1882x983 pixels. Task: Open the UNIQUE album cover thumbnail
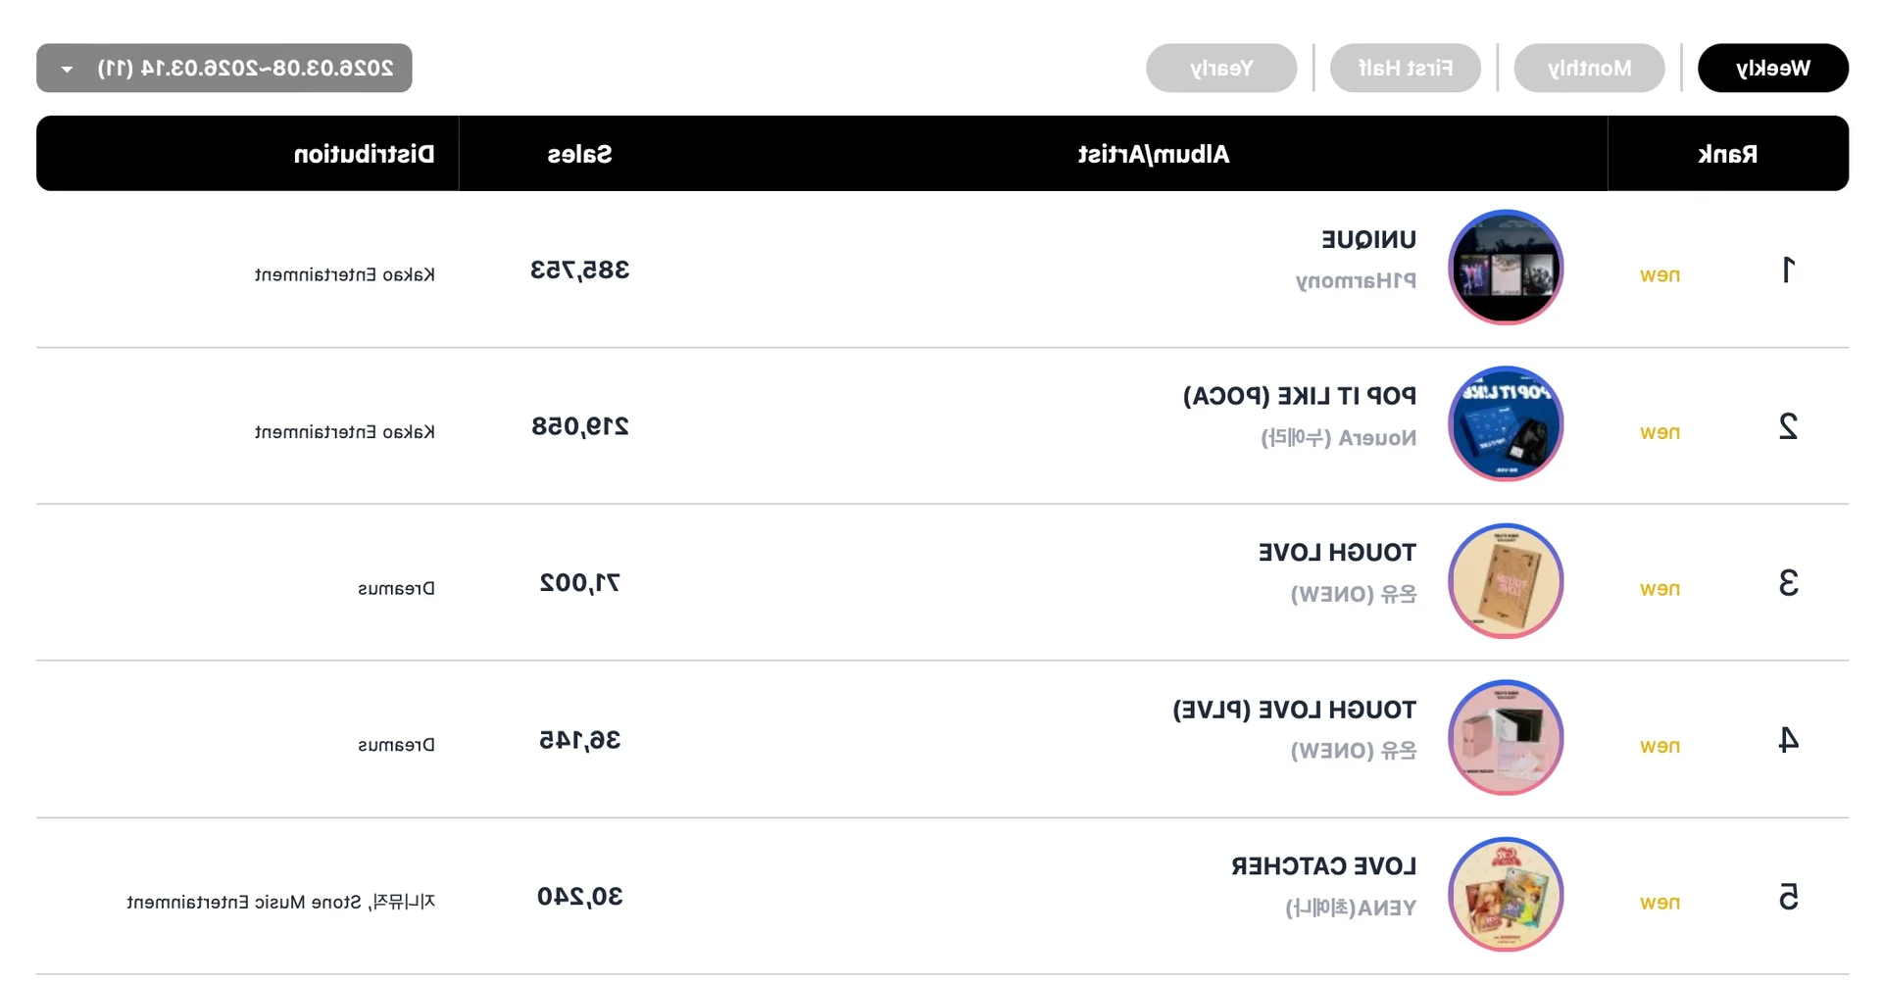click(x=1506, y=267)
